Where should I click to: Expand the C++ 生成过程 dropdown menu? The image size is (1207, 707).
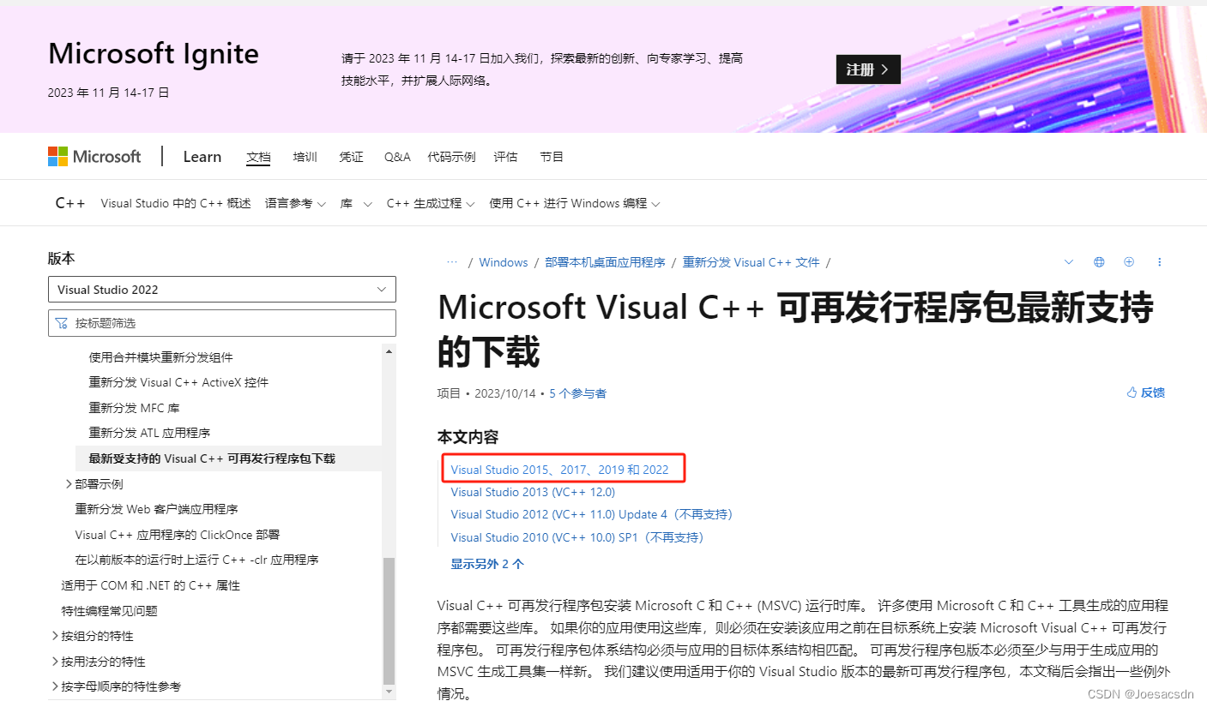click(431, 203)
